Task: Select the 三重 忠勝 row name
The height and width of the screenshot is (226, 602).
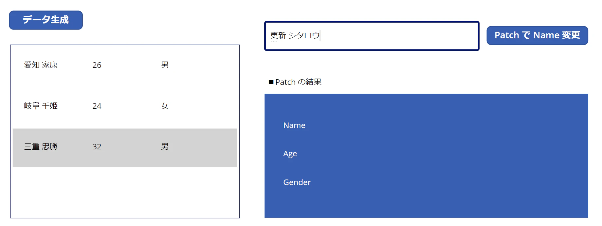Action: pos(41,146)
